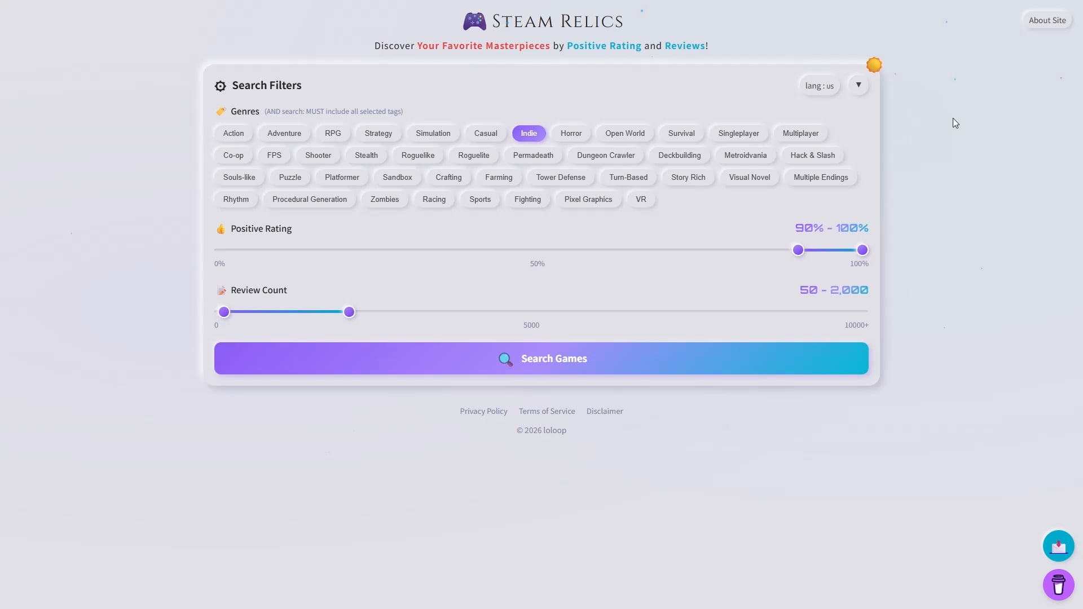The width and height of the screenshot is (1083, 609).
Task: Click the 90% Positive Rating slider handle
Action: pyautogui.click(x=798, y=250)
